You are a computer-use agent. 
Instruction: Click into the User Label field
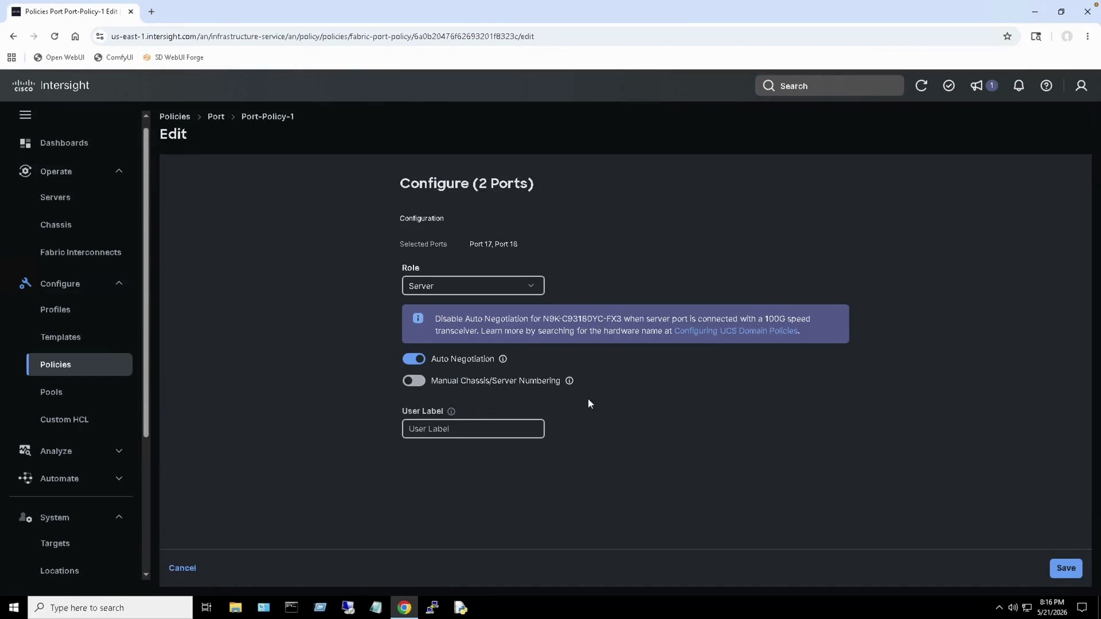(x=473, y=429)
